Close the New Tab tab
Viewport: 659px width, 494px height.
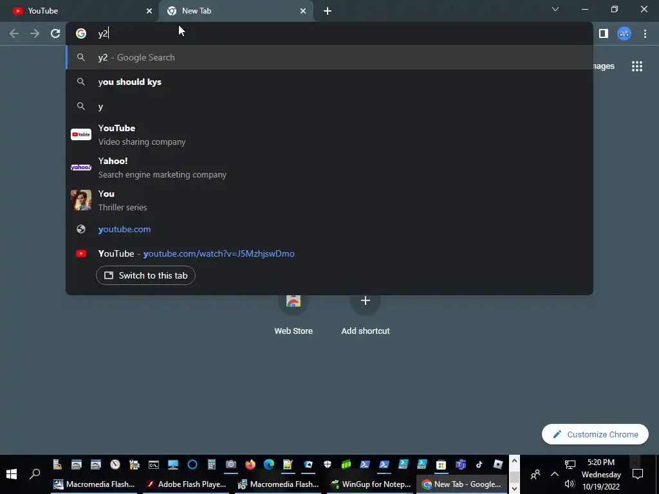pos(303,11)
